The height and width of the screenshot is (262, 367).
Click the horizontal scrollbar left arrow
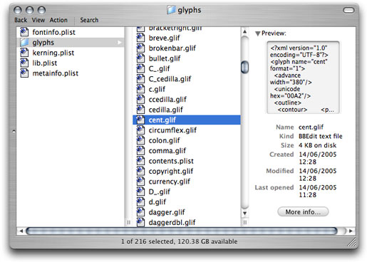tap(21, 231)
